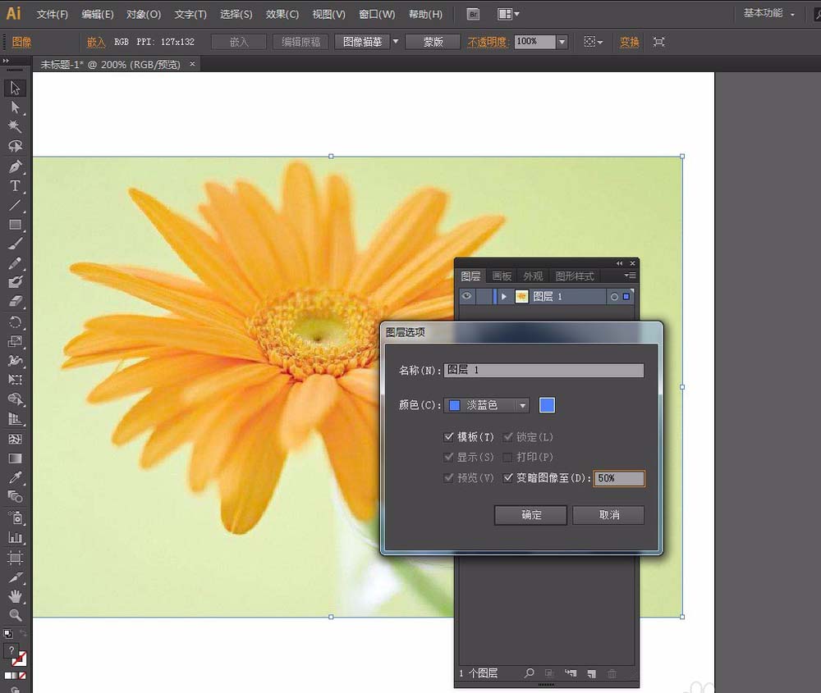
Task: Select the Zoom tool
Action: point(15,616)
